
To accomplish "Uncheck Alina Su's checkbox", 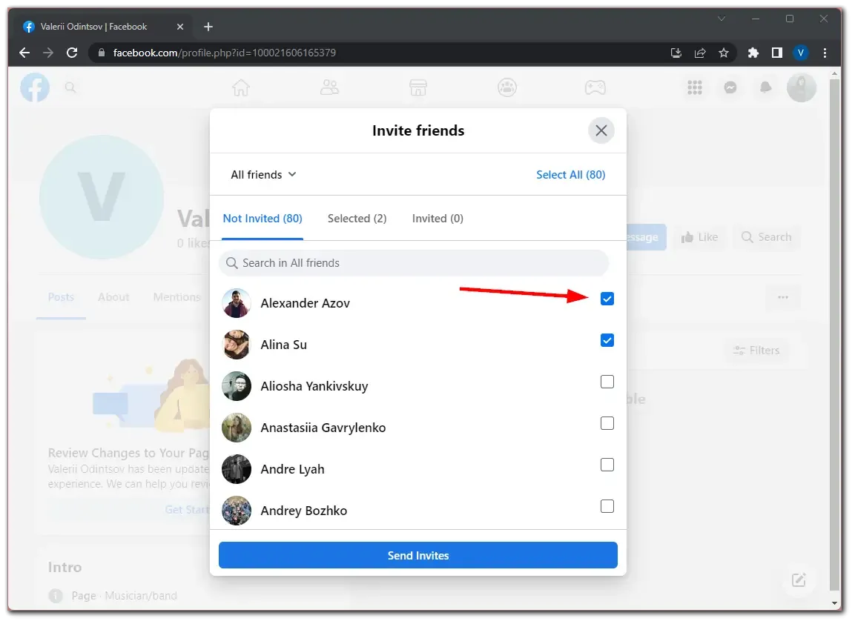I will (607, 341).
